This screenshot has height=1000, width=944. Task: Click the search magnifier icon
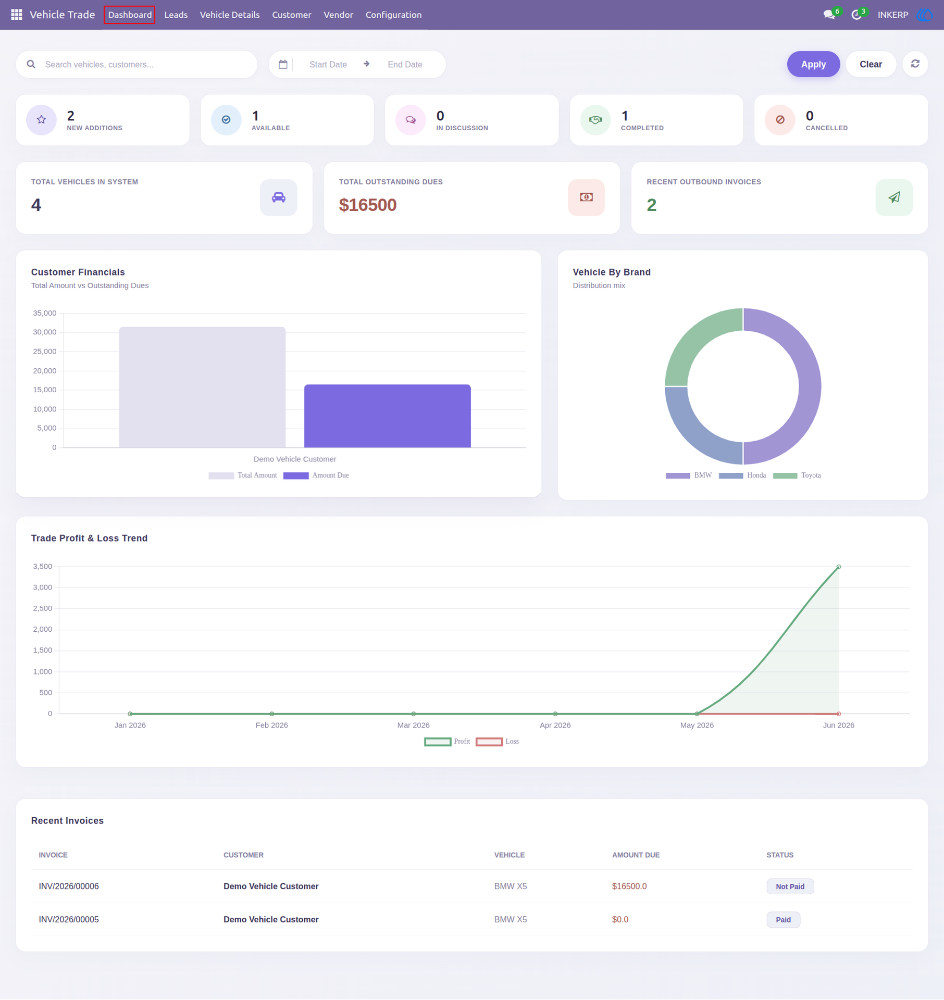click(x=31, y=64)
